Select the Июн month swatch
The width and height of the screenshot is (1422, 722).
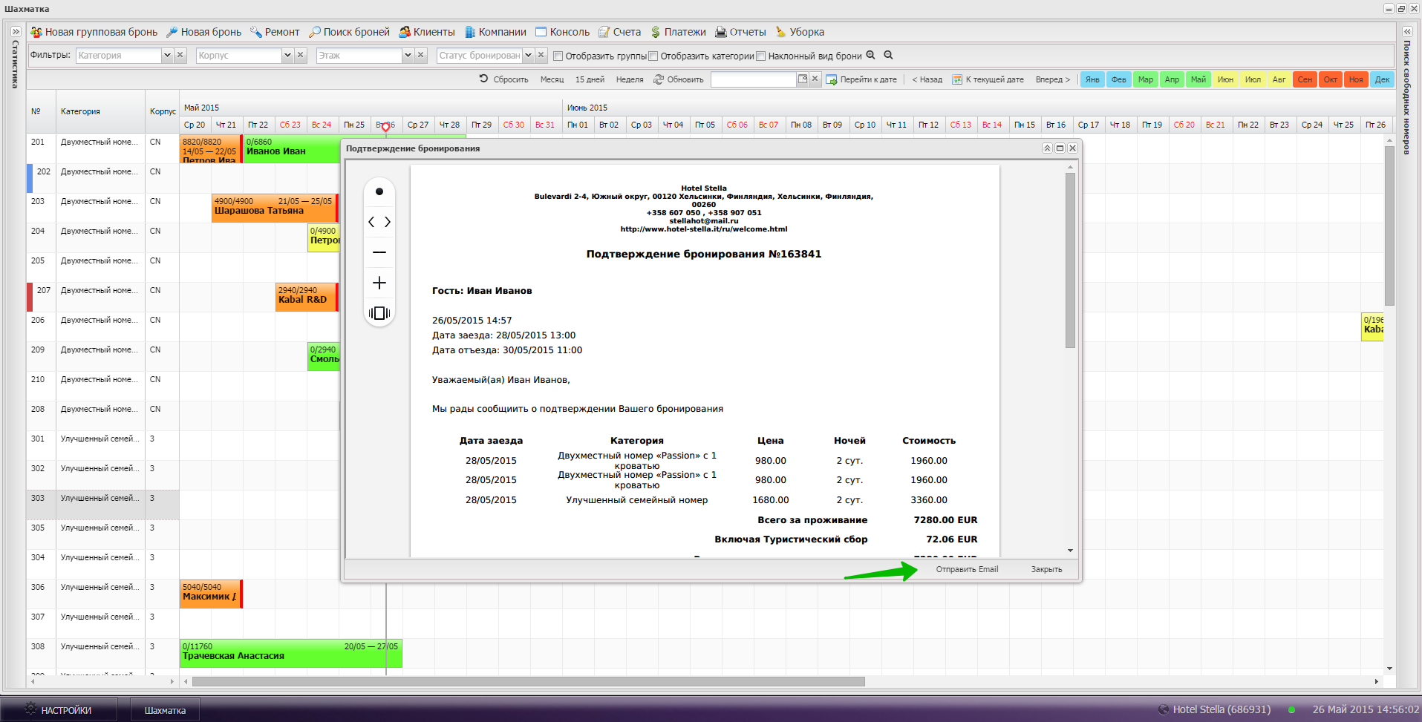click(1225, 79)
